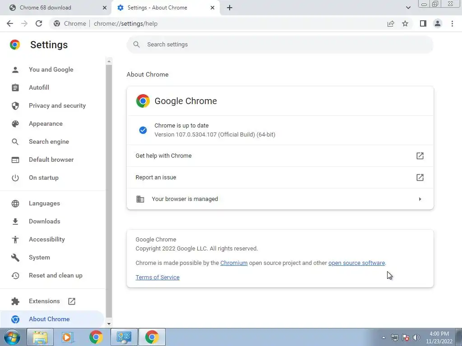Click the clipboard icon beside Autofill

pyautogui.click(x=15, y=87)
